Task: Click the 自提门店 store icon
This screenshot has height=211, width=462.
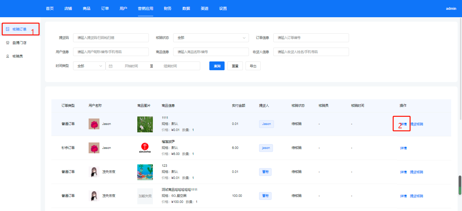Action: point(7,43)
